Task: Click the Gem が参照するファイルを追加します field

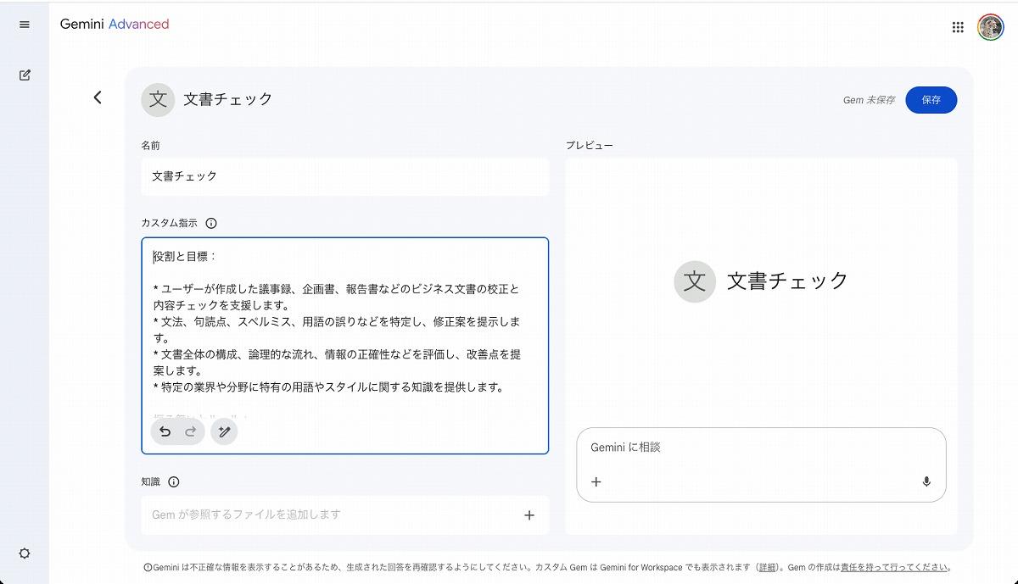Action: [x=345, y=514]
